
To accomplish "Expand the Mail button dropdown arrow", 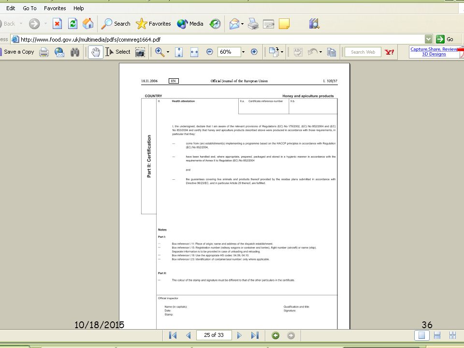I will [x=242, y=24].
